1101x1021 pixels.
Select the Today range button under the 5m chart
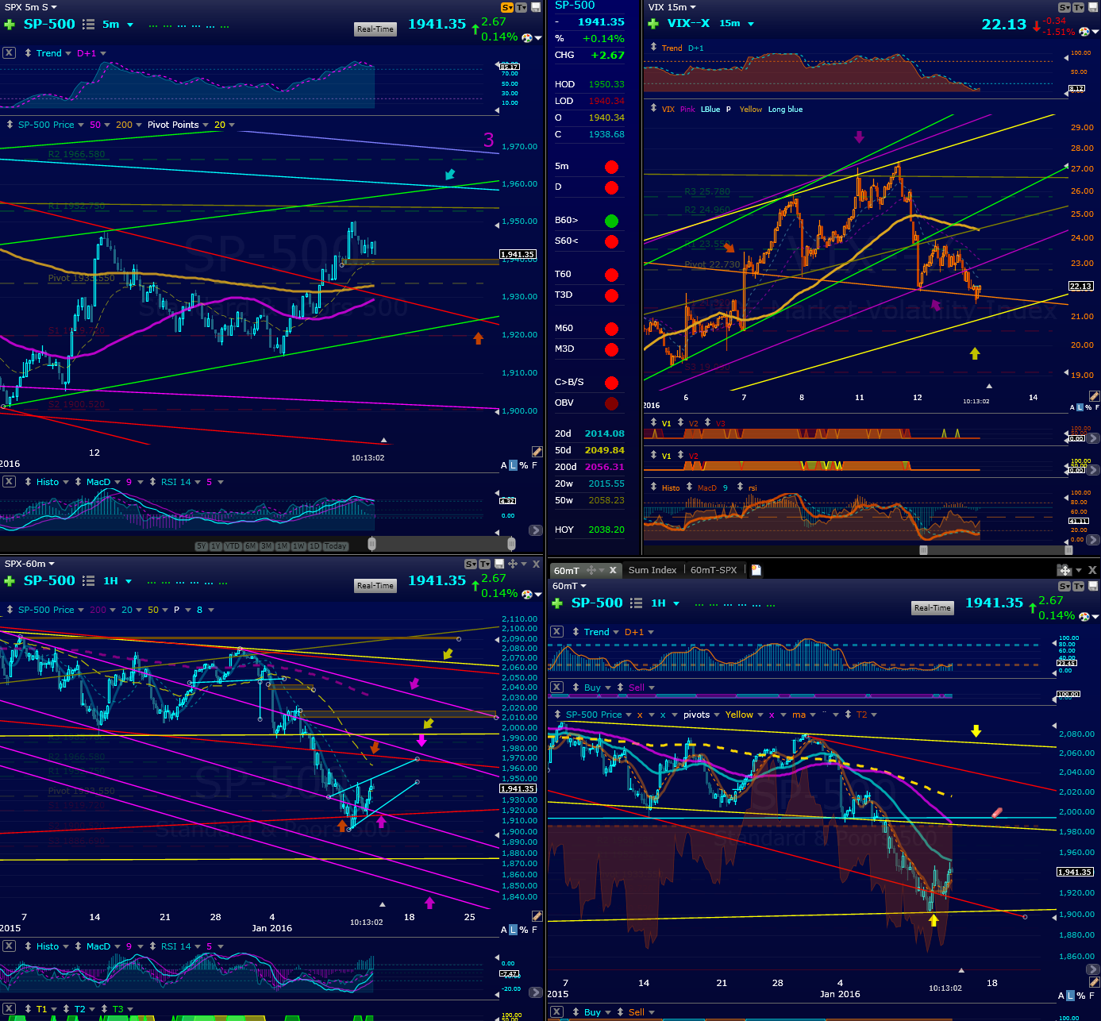click(336, 546)
